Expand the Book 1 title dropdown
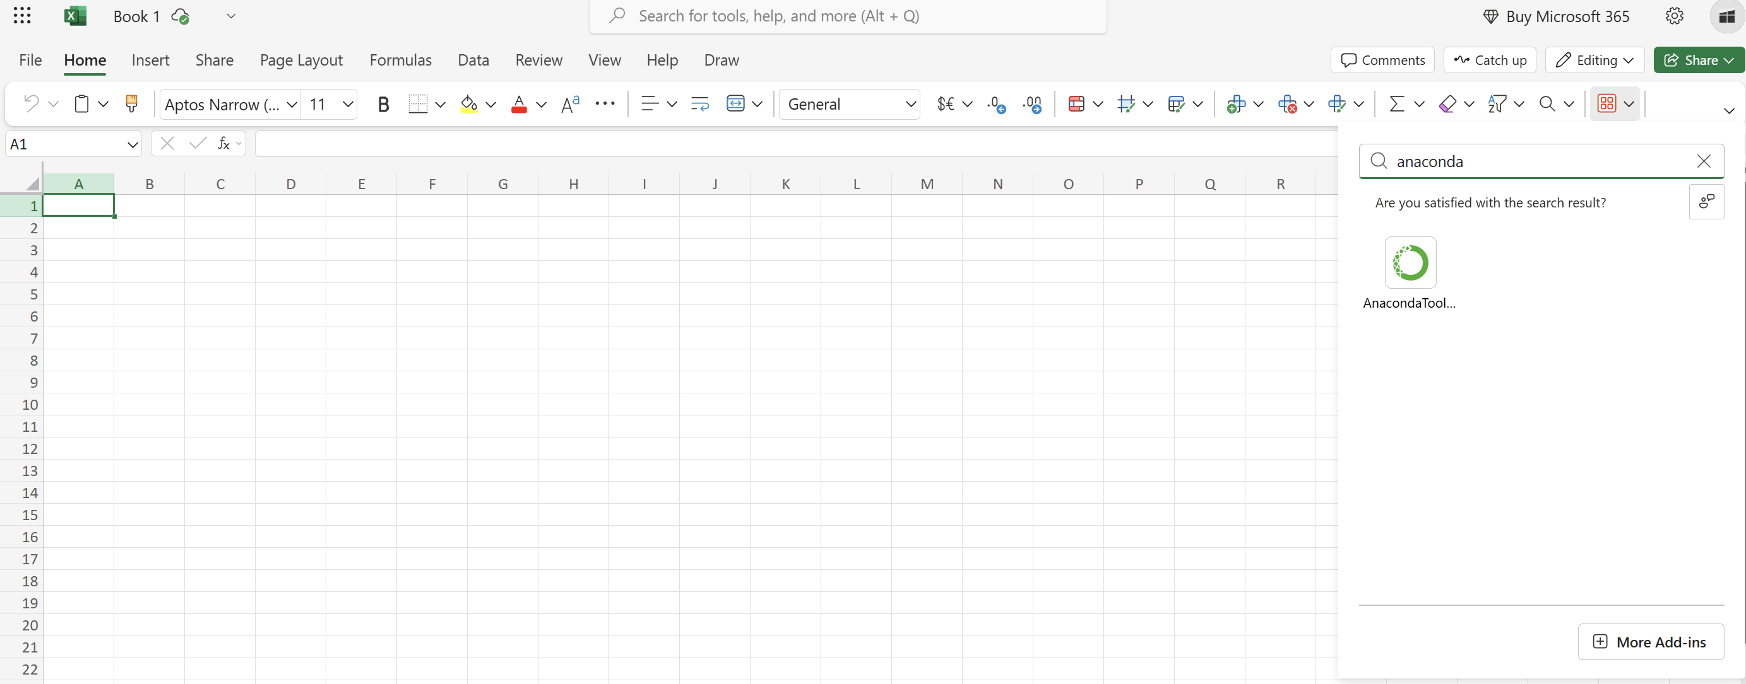Viewport: 1746px width, 684px height. coord(231,16)
